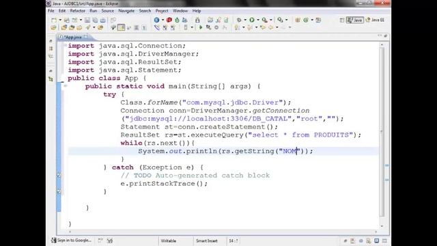Click the New file toolbar icon
This screenshot has width=437, height=246.
[54, 20]
